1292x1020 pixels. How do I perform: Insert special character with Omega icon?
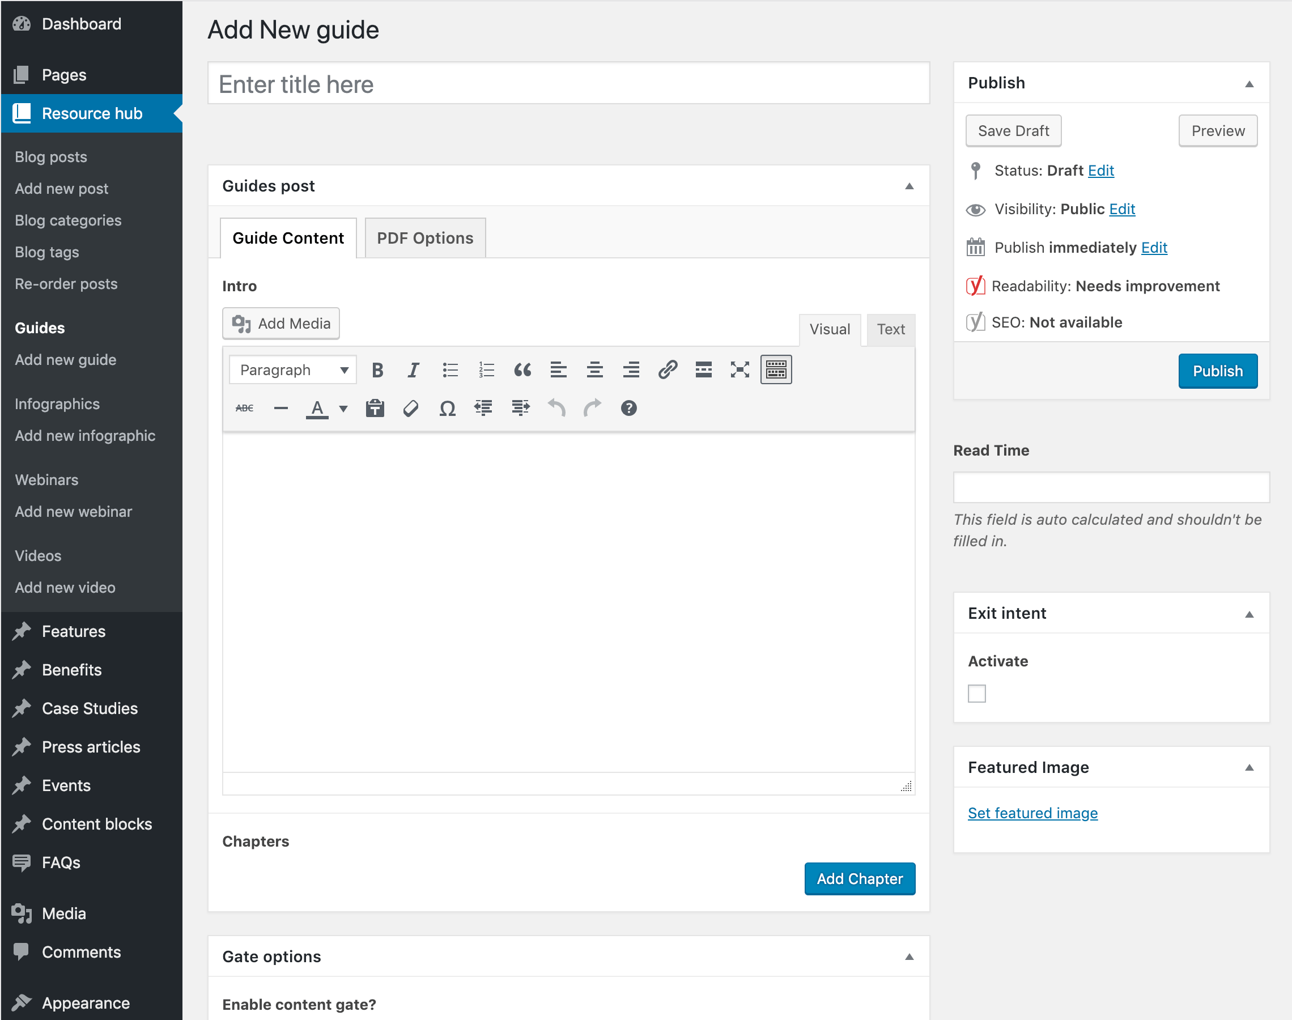coord(447,409)
